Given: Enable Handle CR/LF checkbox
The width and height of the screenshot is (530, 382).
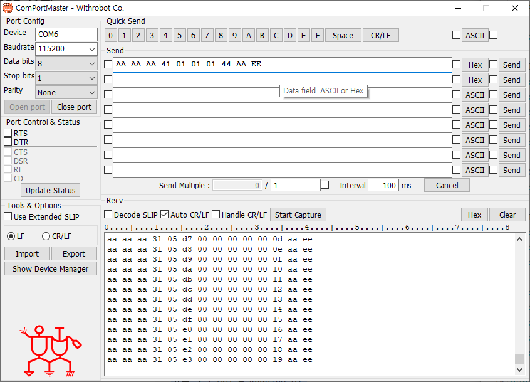Looking at the screenshot, I should (216, 214).
